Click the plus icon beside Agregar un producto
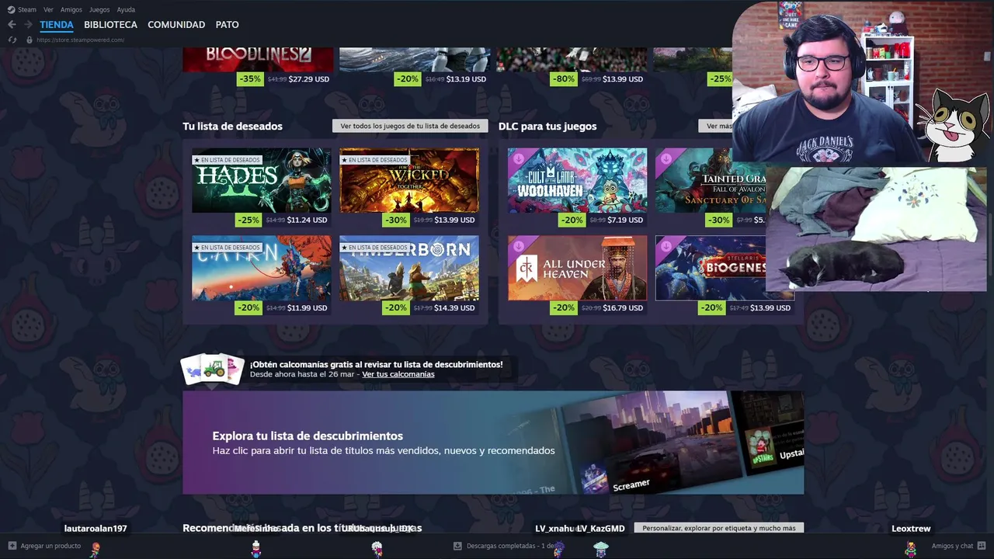Viewport: 994px width, 559px height. coord(12,546)
